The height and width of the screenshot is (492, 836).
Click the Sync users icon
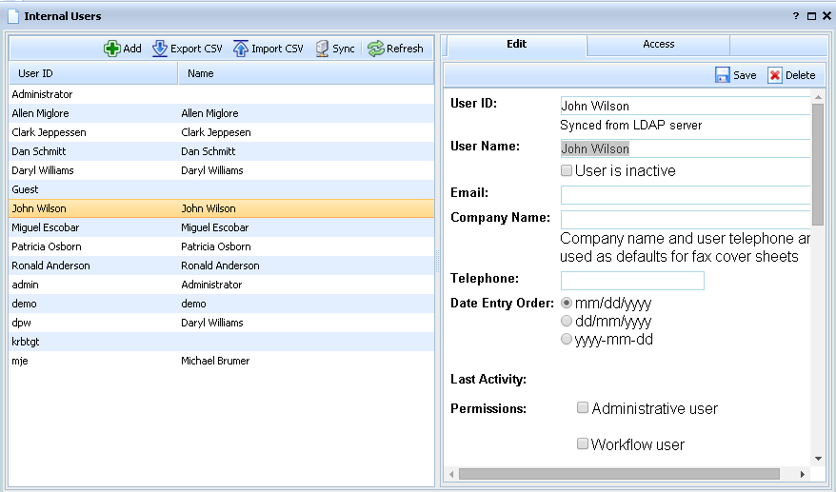click(323, 49)
